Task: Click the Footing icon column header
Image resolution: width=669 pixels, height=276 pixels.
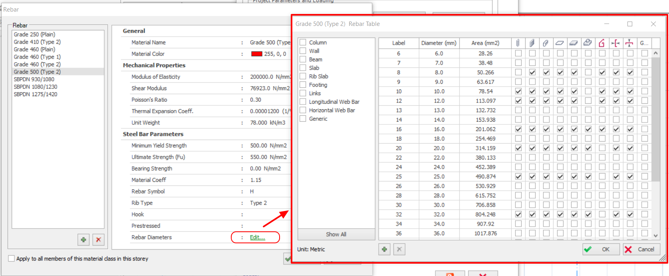Action: [x=588, y=43]
